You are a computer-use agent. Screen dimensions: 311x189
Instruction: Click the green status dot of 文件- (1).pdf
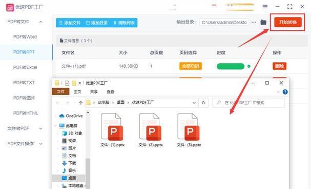(248, 66)
